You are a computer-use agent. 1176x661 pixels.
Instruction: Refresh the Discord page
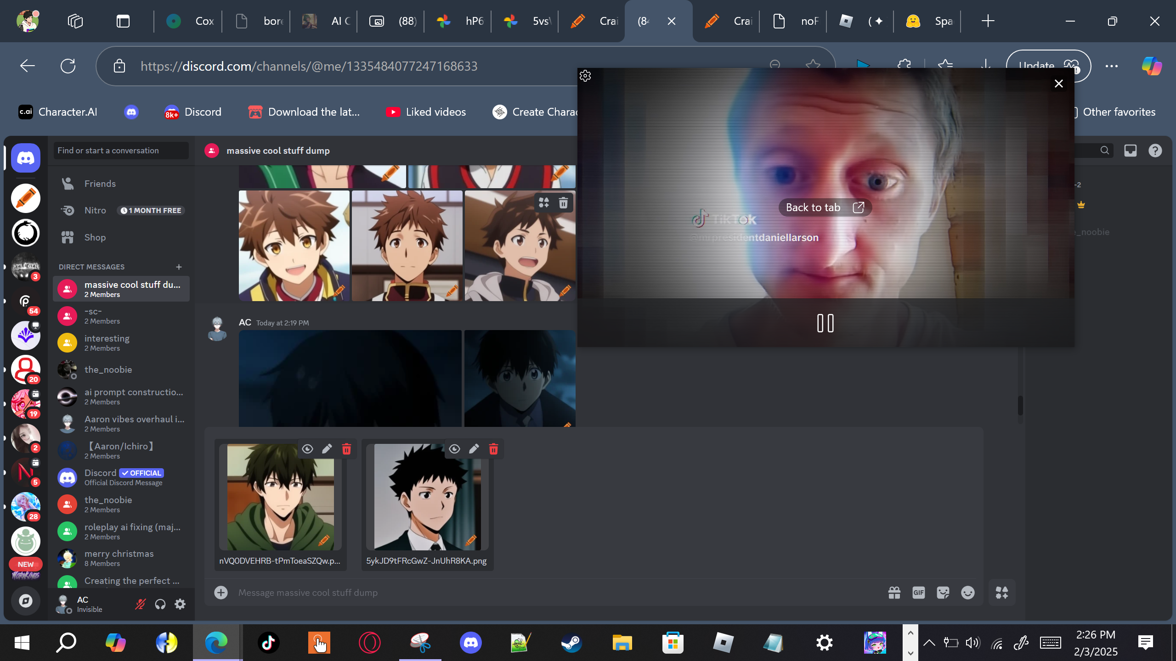68,66
